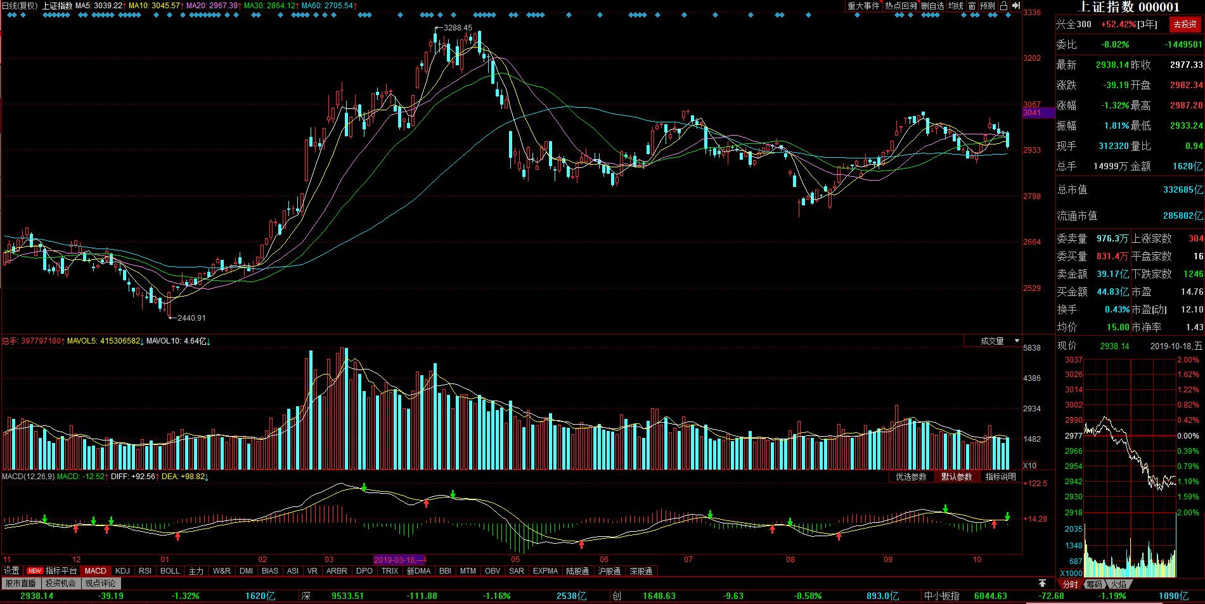Click the lock icon in chart toolbar
Viewport: 1205px width, 604px height.
pos(1003,6)
